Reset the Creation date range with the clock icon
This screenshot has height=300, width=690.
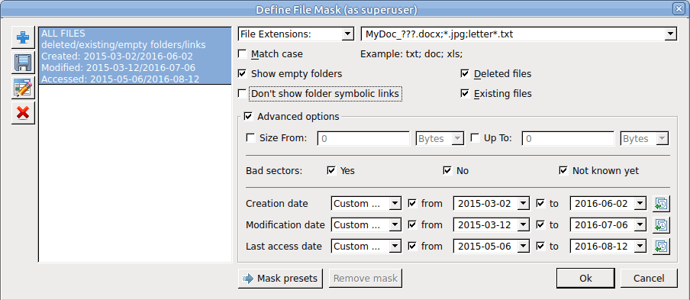(x=661, y=204)
